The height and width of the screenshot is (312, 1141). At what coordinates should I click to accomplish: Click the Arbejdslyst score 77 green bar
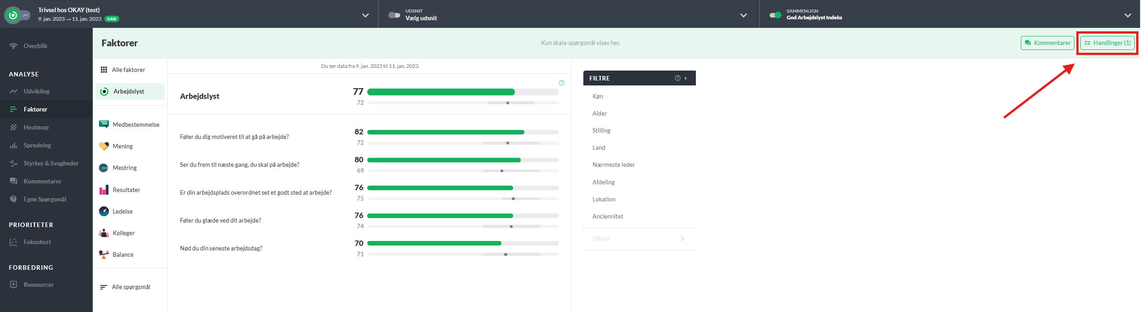pyautogui.click(x=441, y=92)
